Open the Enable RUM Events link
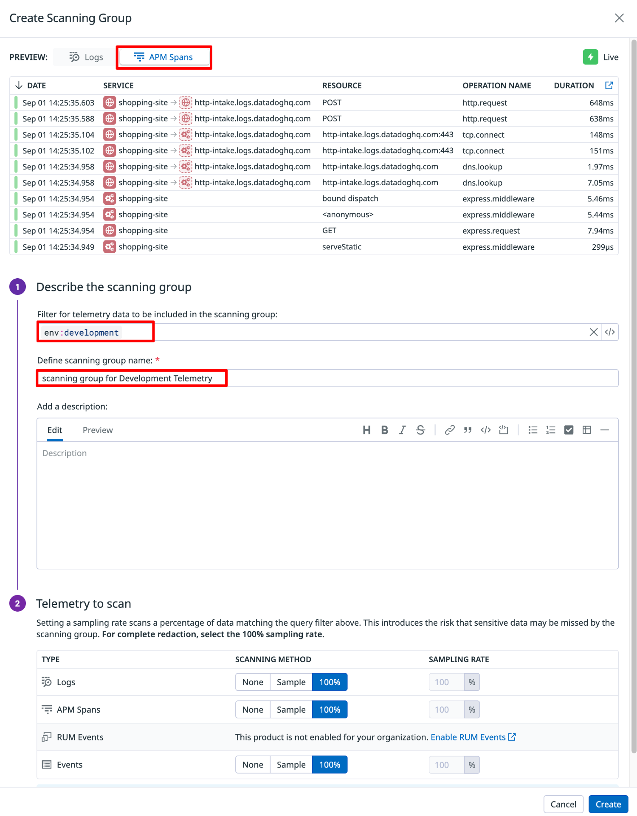The height and width of the screenshot is (816, 637). (x=473, y=737)
